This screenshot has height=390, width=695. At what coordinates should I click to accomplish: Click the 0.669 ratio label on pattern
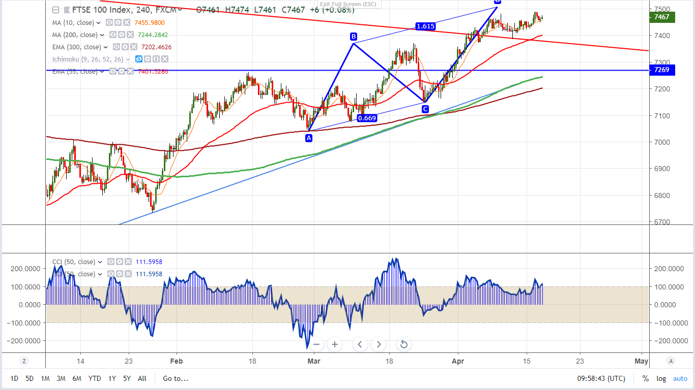367,118
